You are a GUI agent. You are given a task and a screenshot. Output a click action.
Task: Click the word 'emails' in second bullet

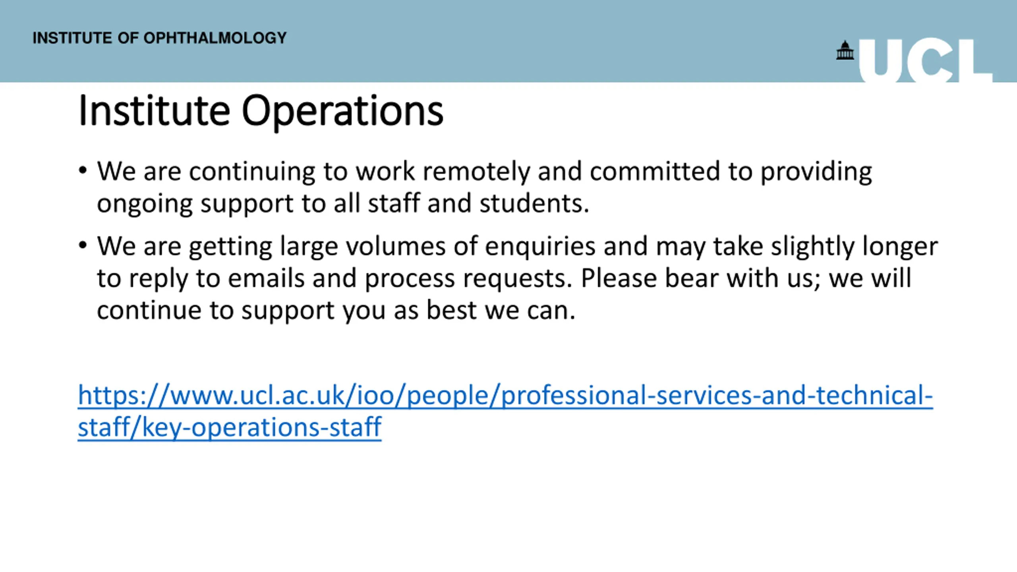pyautogui.click(x=266, y=278)
